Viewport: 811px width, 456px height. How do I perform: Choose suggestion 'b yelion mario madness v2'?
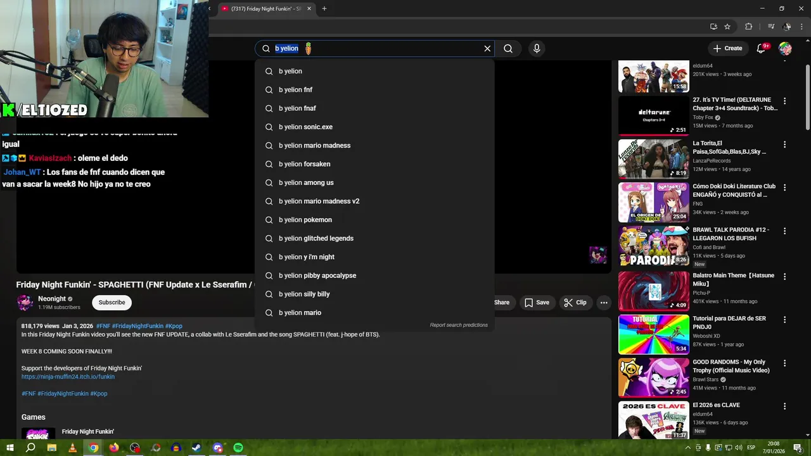(x=374, y=201)
